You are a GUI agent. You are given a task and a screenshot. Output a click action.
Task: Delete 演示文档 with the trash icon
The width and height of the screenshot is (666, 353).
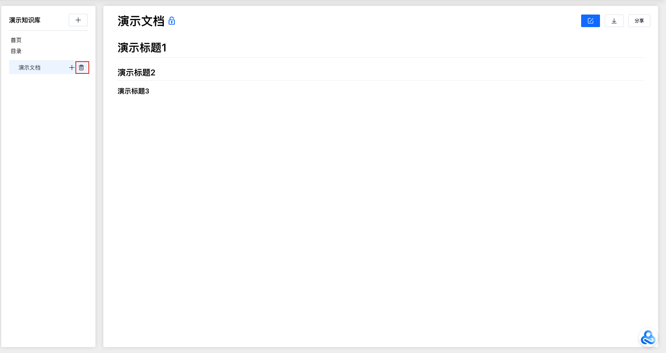82,68
